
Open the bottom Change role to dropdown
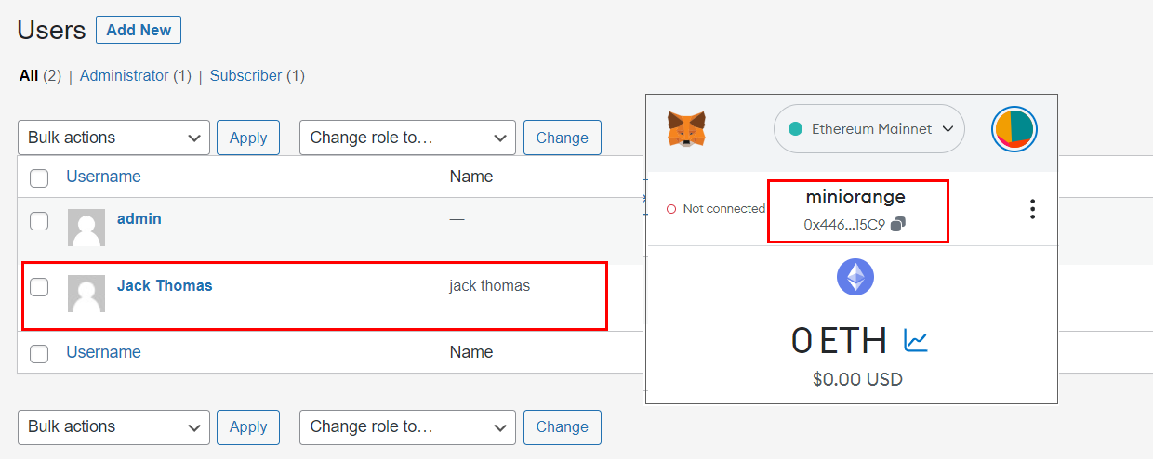click(407, 427)
